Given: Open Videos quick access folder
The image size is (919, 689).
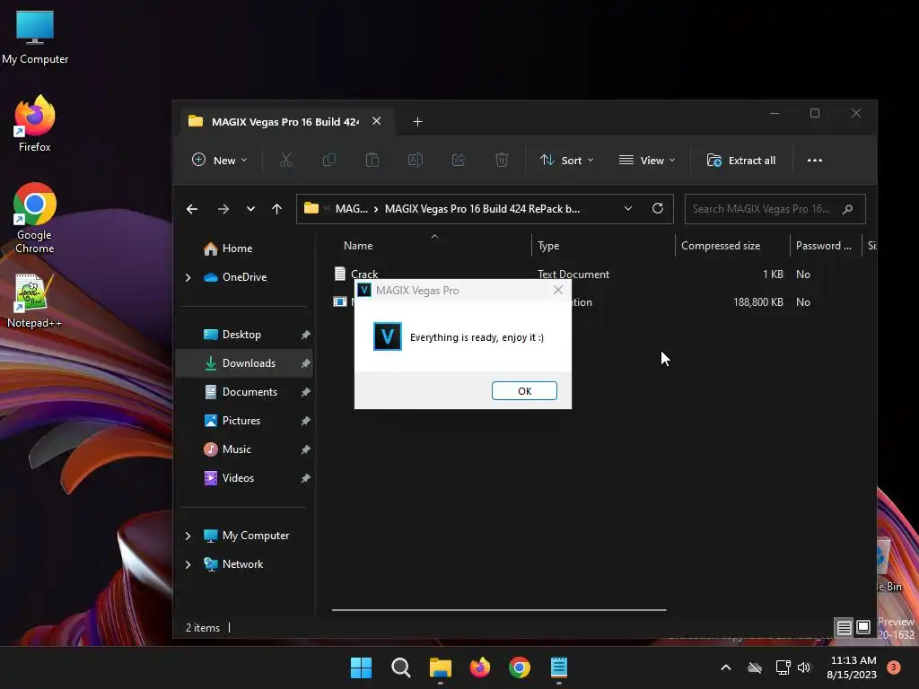Looking at the screenshot, I should click(x=238, y=478).
